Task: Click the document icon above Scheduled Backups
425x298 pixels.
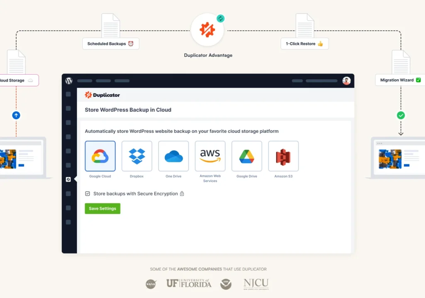Action: point(110,25)
